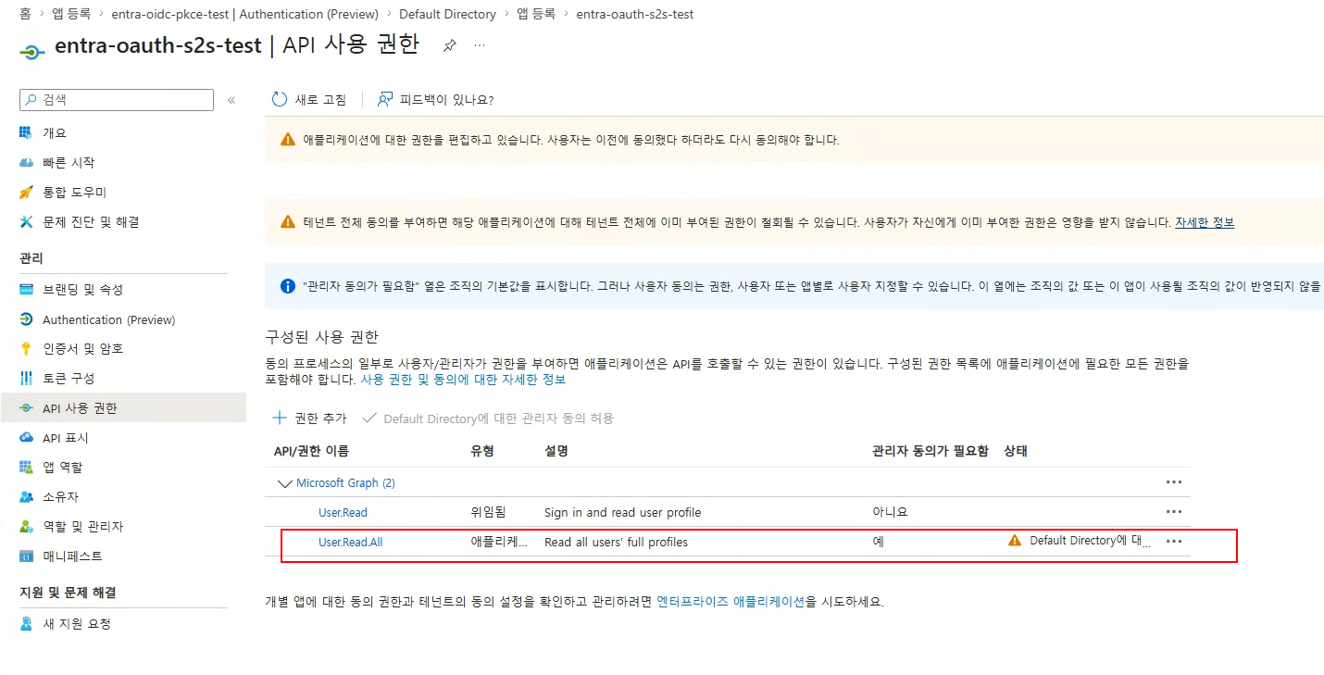
Task: Go to 홈 in the breadcrumb
Action: click(x=25, y=14)
